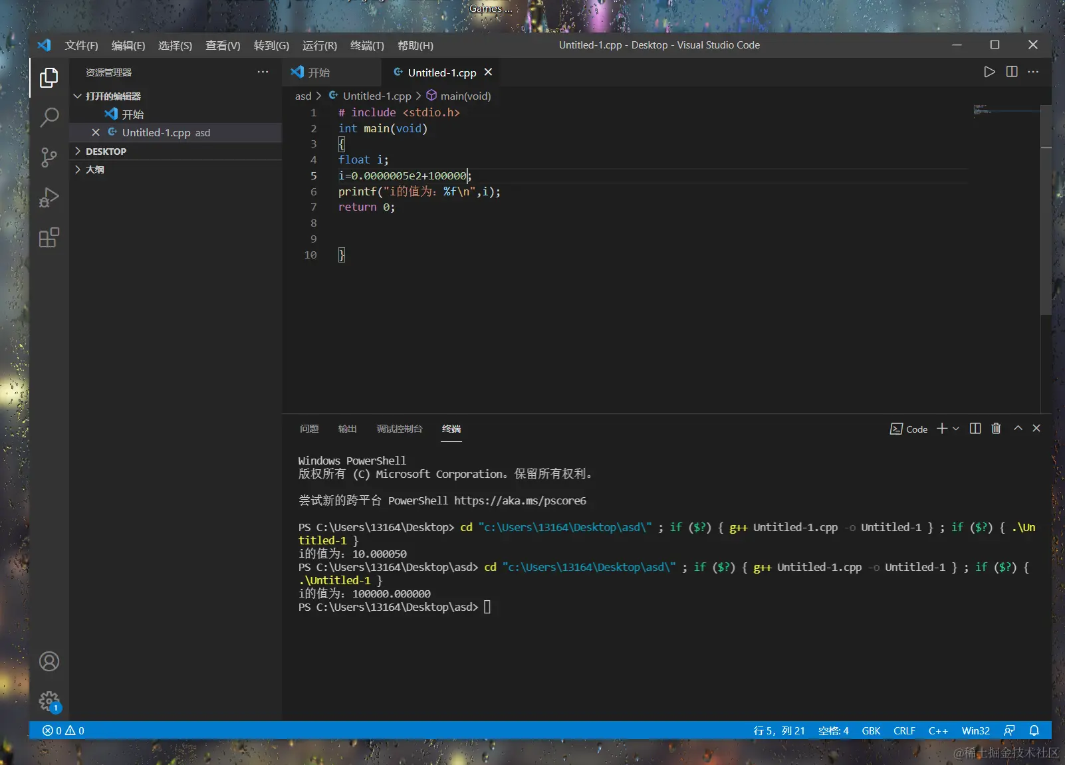
Task: Place cursor in printf line of code
Action: tap(419, 191)
